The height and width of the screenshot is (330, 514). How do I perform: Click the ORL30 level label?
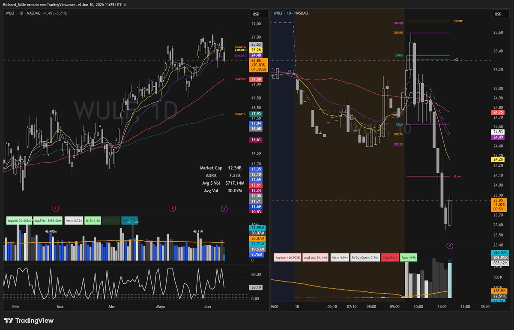point(398,144)
